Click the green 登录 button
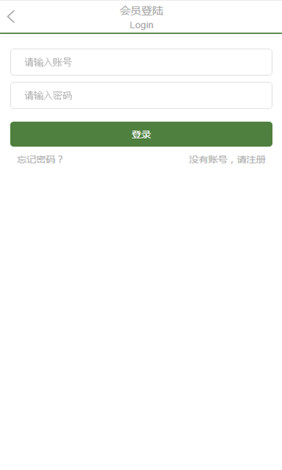This screenshot has height=470, width=282. [141, 134]
